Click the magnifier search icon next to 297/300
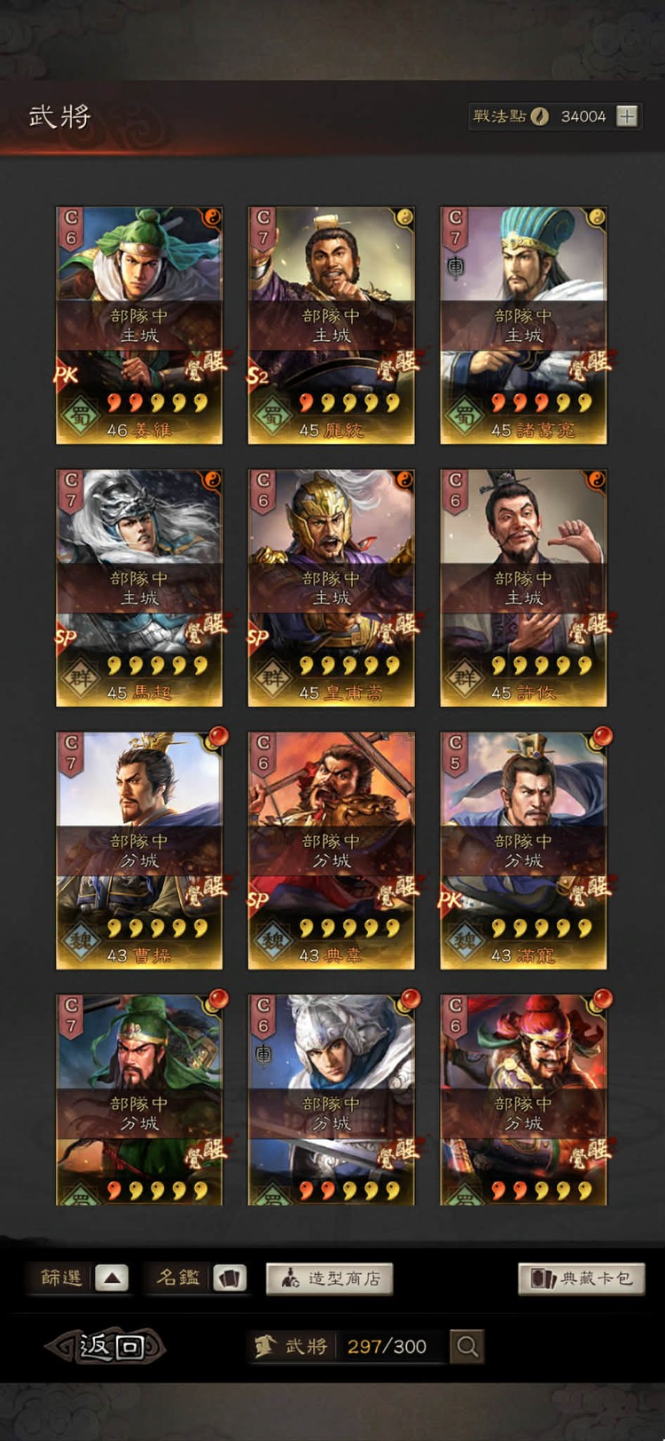This screenshot has height=1441, width=665. point(467,1346)
